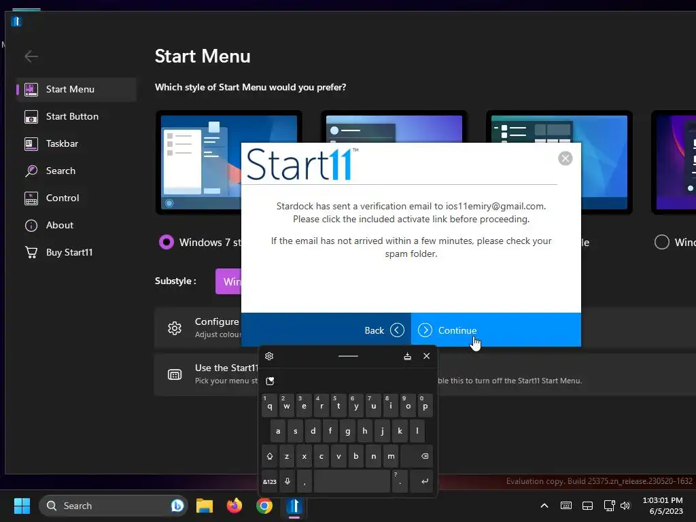Tap the m key on touch keyboard
The width and height of the screenshot is (696, 522).
click(x=391, y=456)
